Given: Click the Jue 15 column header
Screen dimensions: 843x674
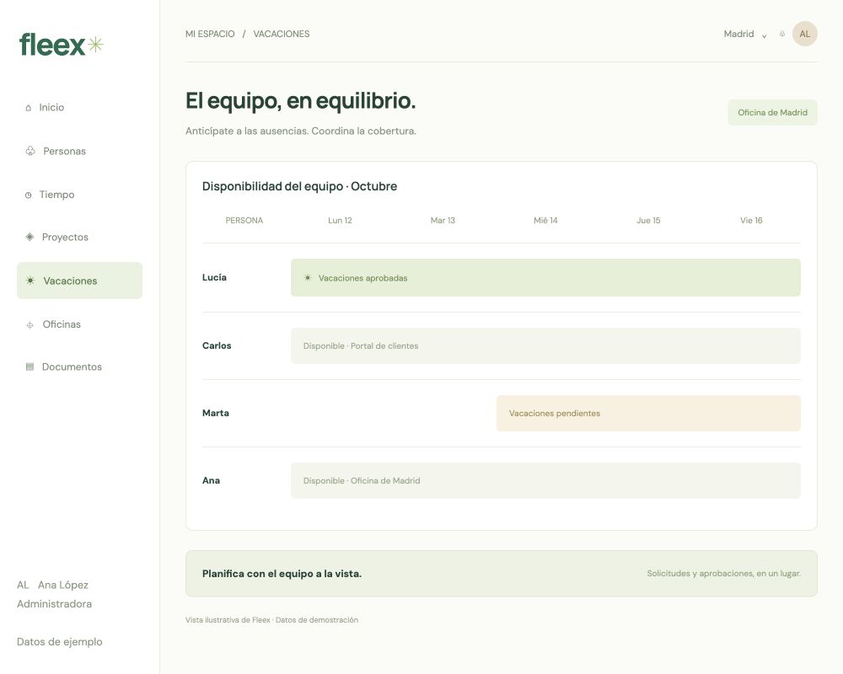Looking at the screenshot, I should 648,221.
